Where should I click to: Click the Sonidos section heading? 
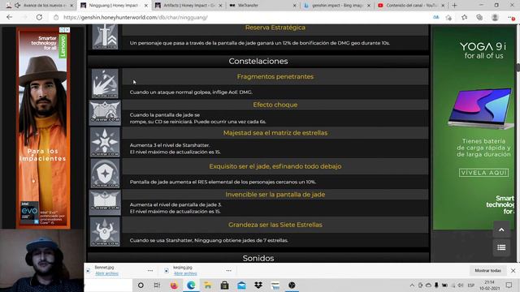point(258,258)
